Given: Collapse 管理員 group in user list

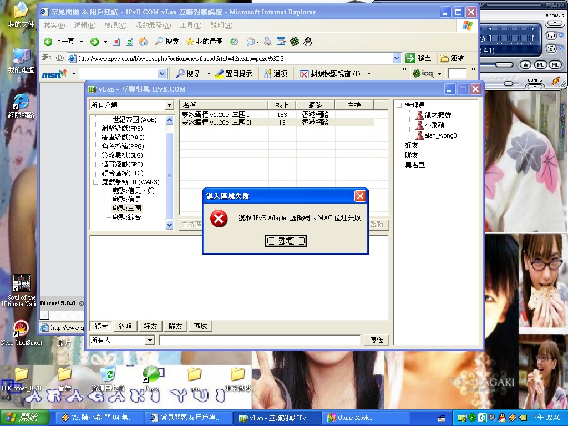Looking at the screenshot, I should pyautogui.click(x=399, y=105).
